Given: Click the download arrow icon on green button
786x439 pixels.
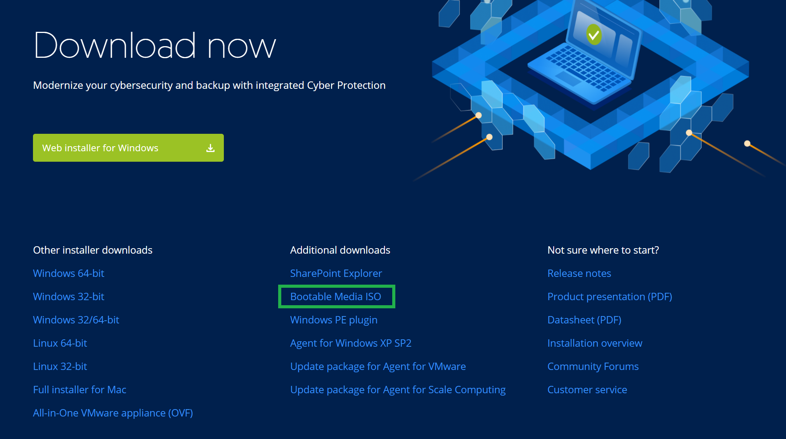Looking at the screenshot, I should 210,148.
